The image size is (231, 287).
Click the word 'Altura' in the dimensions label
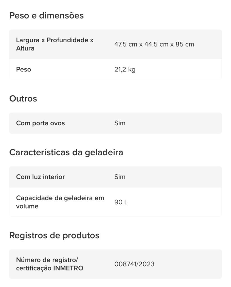click(x=25, y=48)
